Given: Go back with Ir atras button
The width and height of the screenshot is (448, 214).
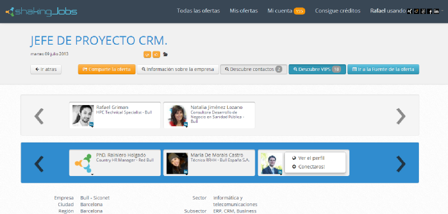Looking at the screenshot, I should [46, 69].
